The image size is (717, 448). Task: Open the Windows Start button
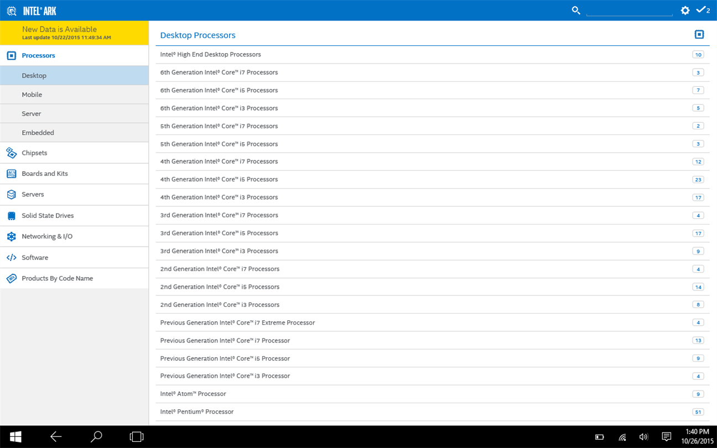pos(15,436)
